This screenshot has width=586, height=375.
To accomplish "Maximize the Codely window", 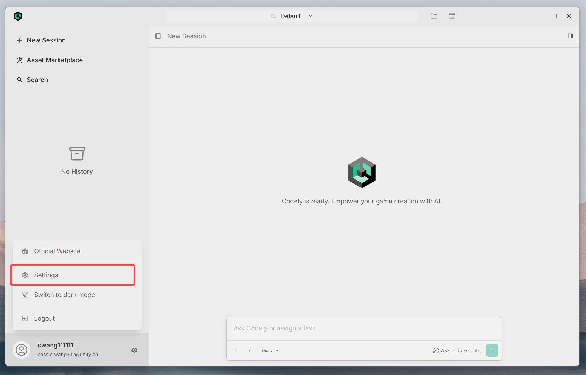I will tap(555, 16).
